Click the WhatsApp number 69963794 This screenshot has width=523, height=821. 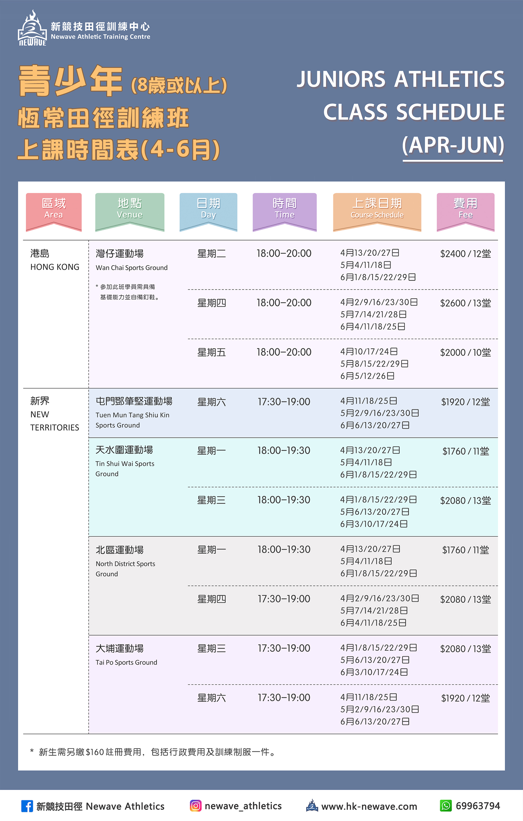pos(478,806)
